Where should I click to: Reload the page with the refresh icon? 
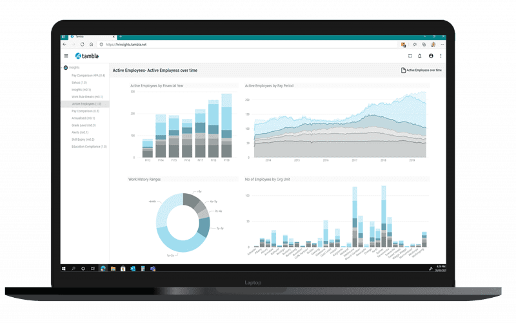point(83,45)
